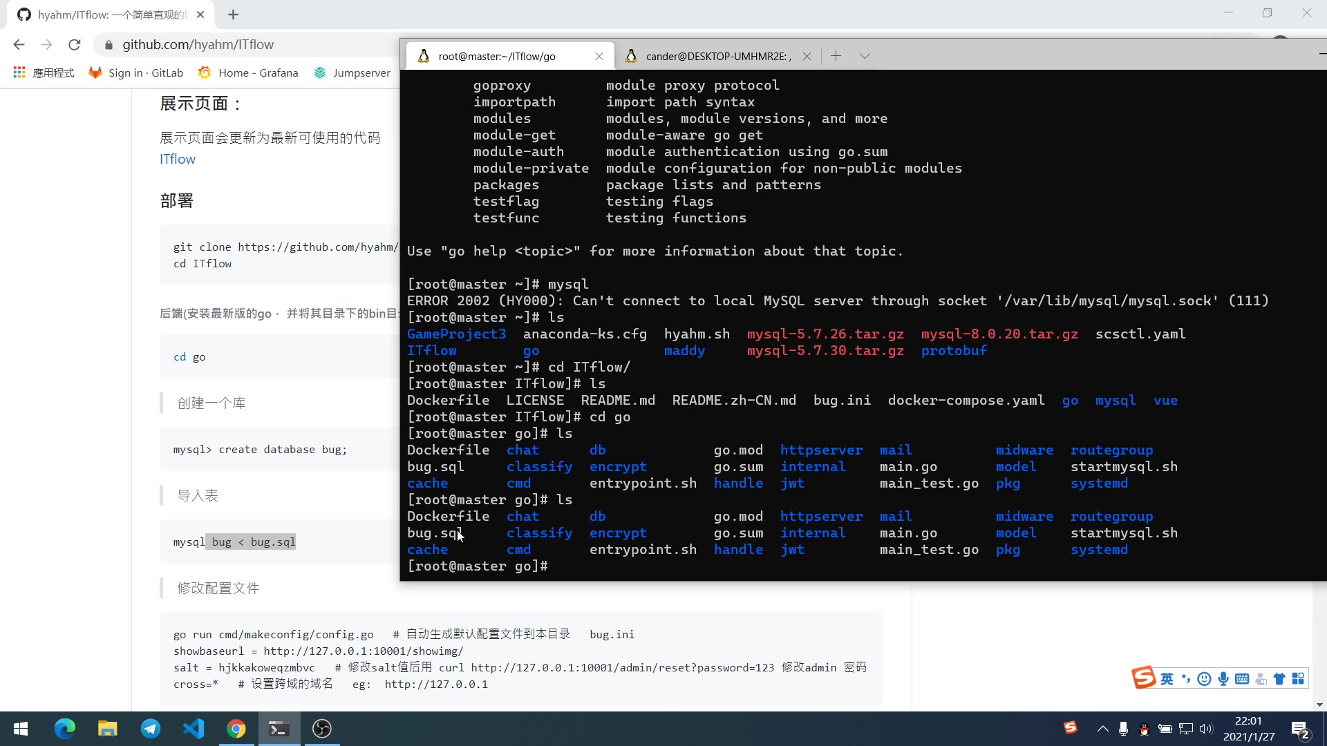Open the Windows Start menu
Viewport: 1327px width, 746px height.
point(21,729)
